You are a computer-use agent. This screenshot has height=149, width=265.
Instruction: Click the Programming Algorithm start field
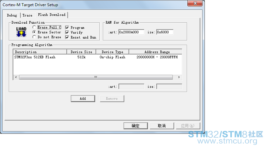point(131,86)
